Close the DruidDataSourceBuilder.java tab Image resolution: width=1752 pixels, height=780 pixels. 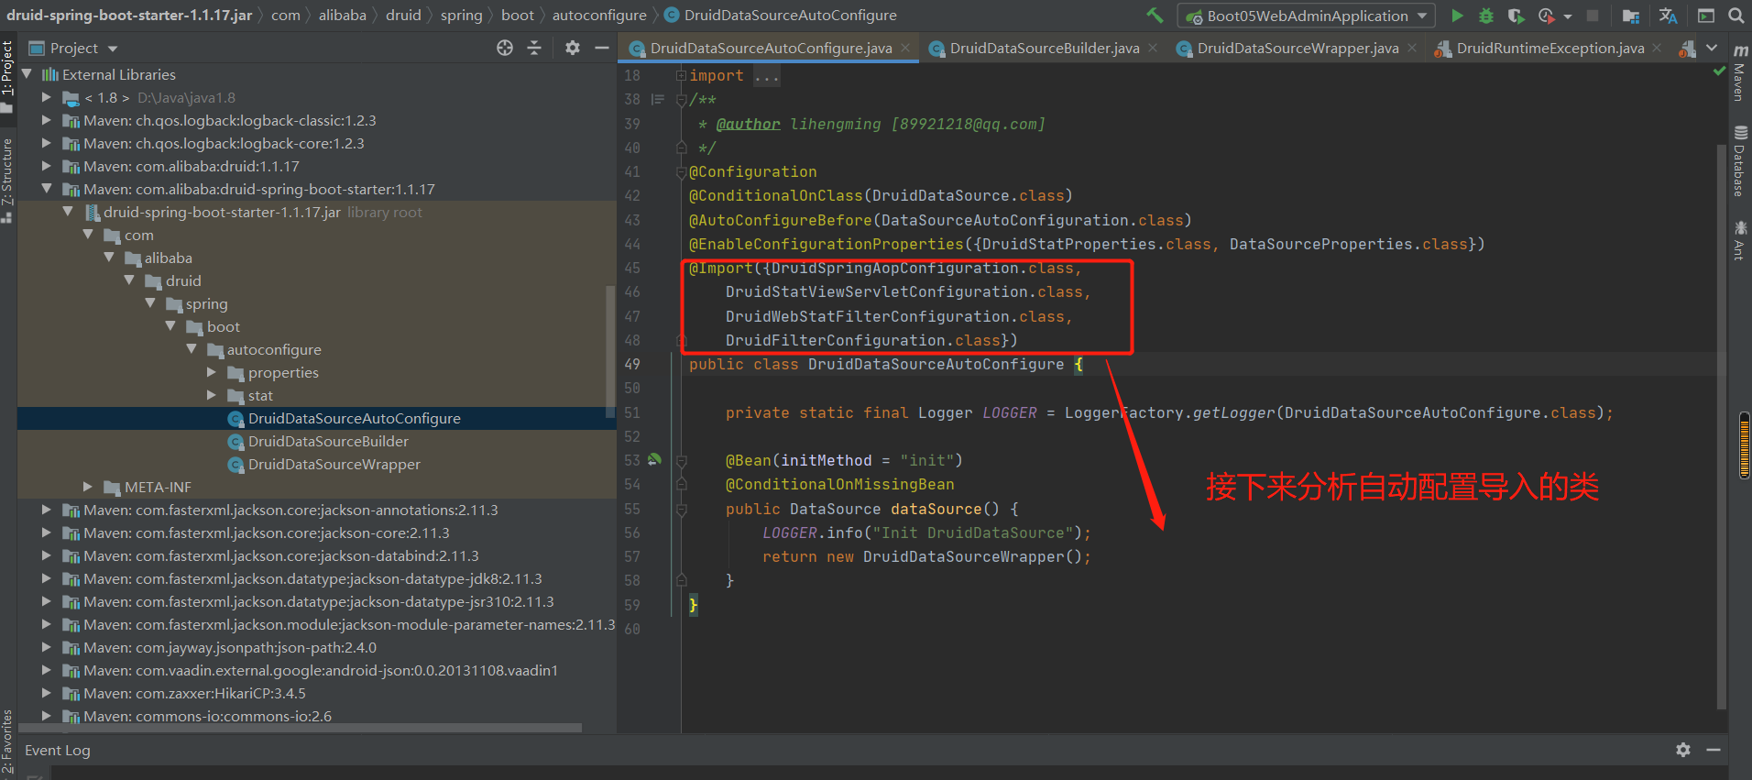(x=1153, y=48)
